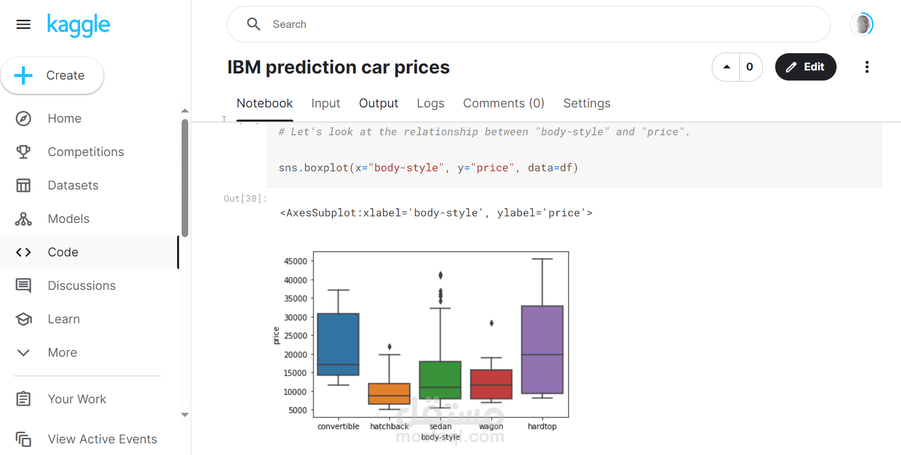Viewport: 901px width, 455px height.
Task: Open the three-dot options menu
Action: (867, 67)
